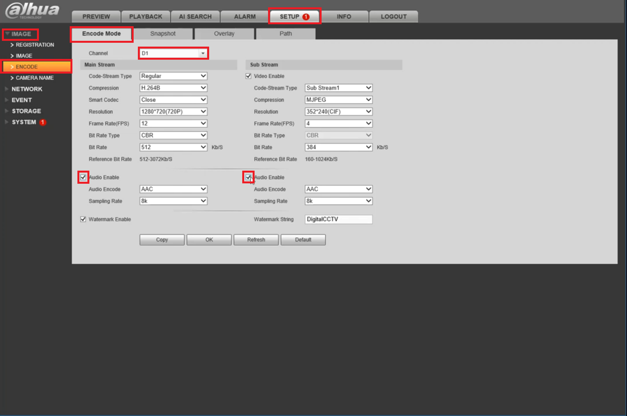Screen dimensions: 627x416
Task: Click the Watermark String input field
Action: 339,219
